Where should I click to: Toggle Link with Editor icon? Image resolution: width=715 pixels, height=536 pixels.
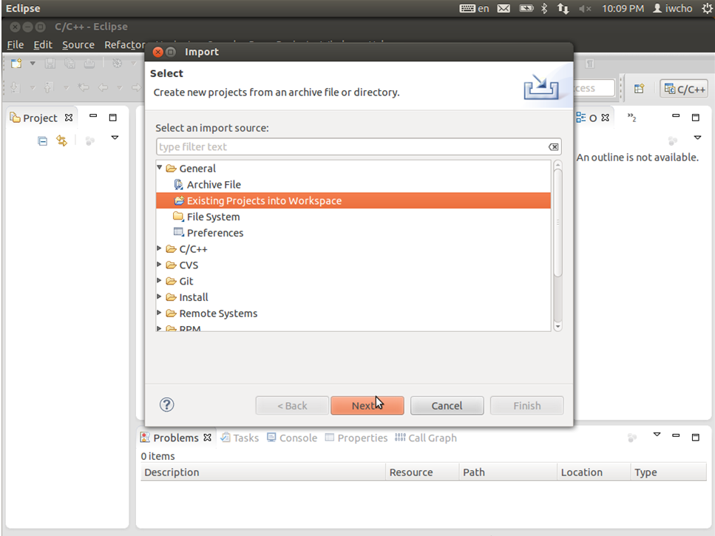[x=61, y=140]
